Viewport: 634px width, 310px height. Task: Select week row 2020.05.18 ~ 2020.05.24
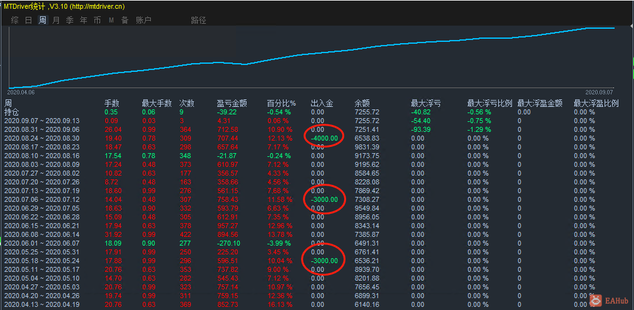[41, 261]
